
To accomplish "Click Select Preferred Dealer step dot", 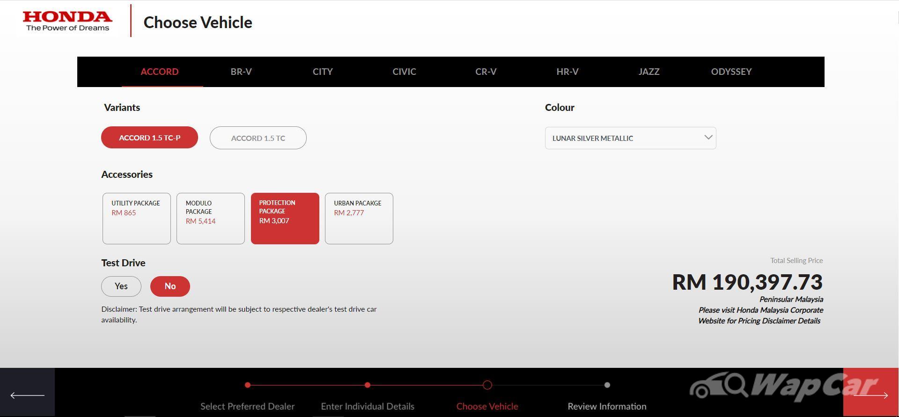I will click(x=248, y=385).
